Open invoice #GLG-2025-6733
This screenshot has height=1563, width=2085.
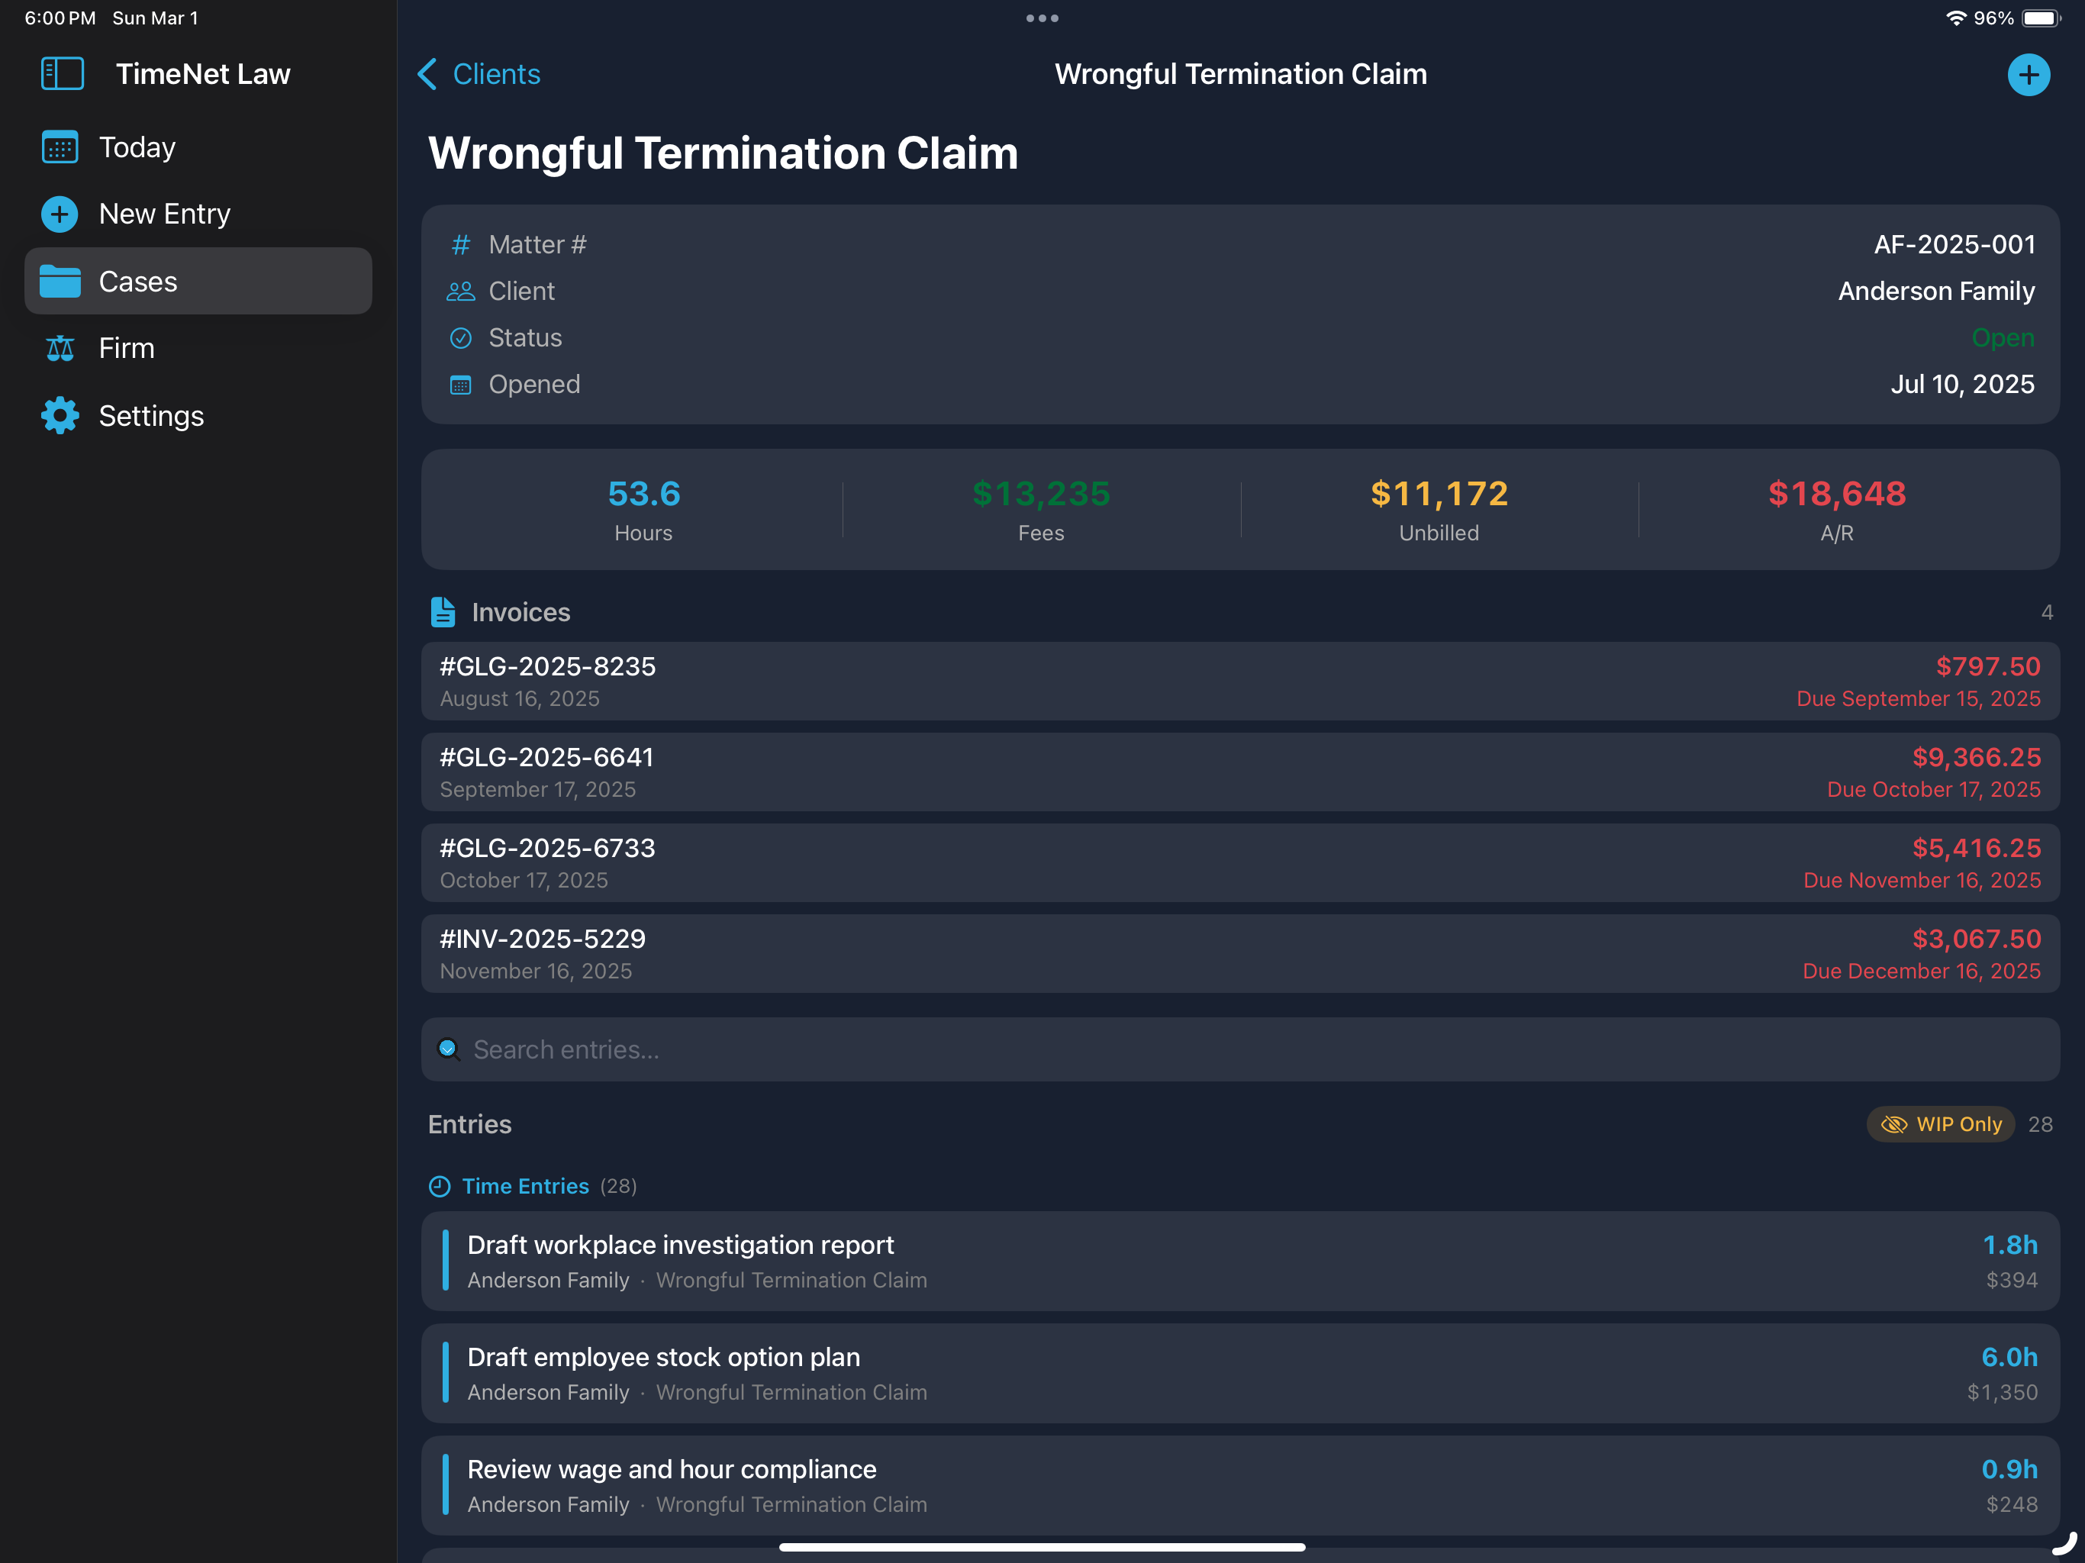tap(1240, 862)
